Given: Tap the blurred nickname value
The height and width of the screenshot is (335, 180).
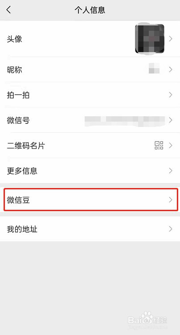Looking at the screenshot, I should (154, 68).
